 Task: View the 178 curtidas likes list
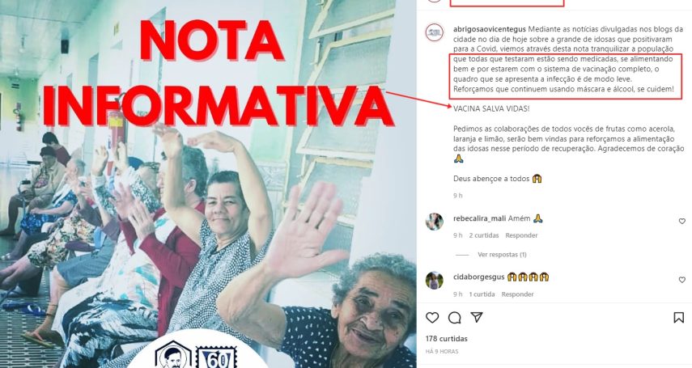coord(446,339)
